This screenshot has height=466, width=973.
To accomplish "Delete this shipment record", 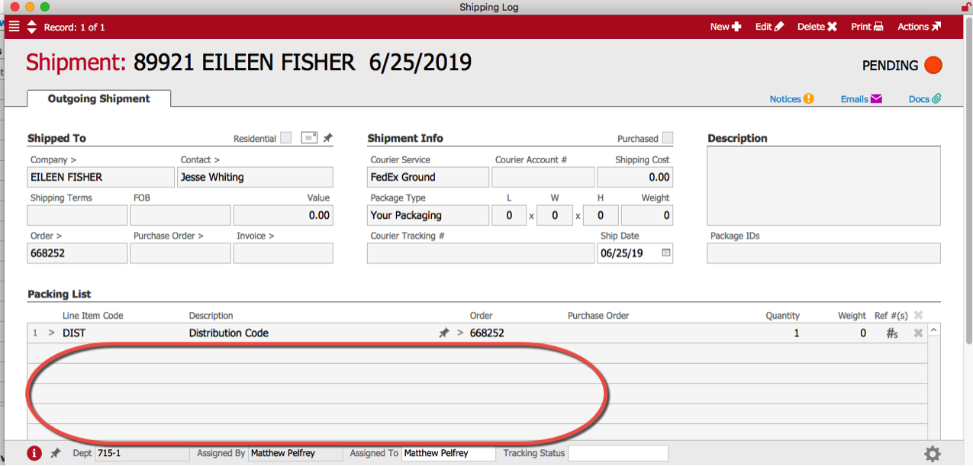I will [x=817, y=27].
